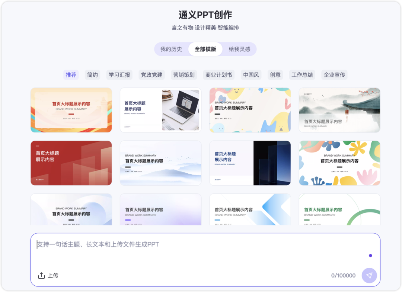This screenshot has height=292, width=402.
Task: Filter templates by 学习汇报
Action: pos(119,75)
